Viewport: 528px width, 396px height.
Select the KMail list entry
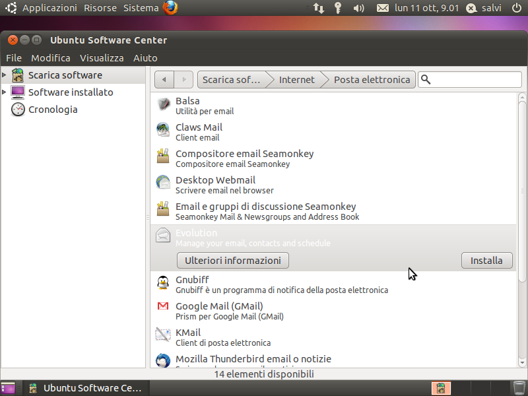(333, 337)
